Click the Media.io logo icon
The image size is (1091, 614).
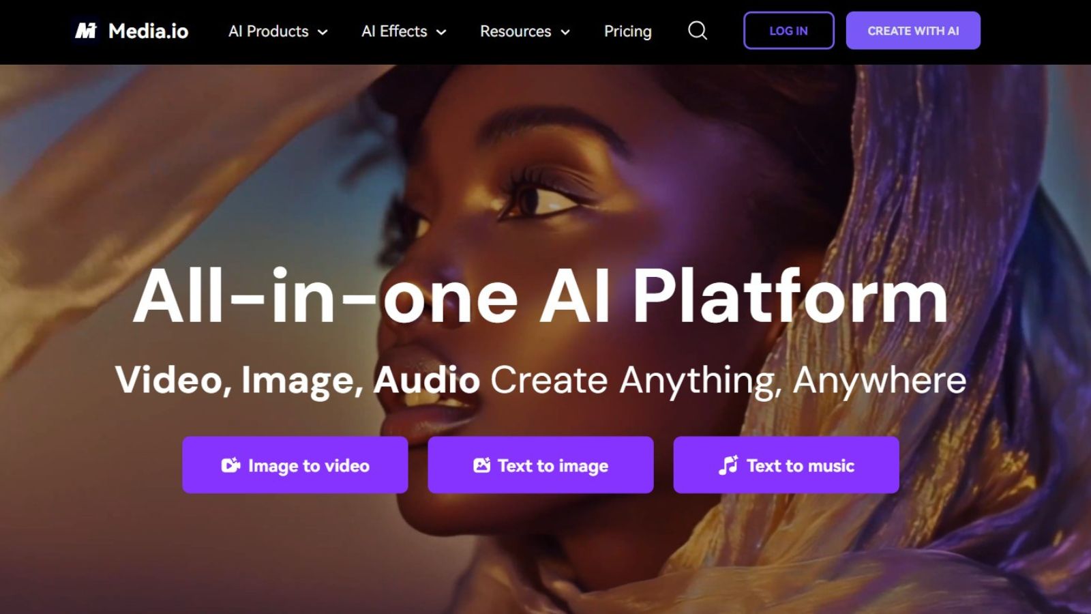[x=86, y=31]
